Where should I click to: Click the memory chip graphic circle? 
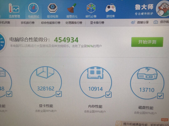95,82
